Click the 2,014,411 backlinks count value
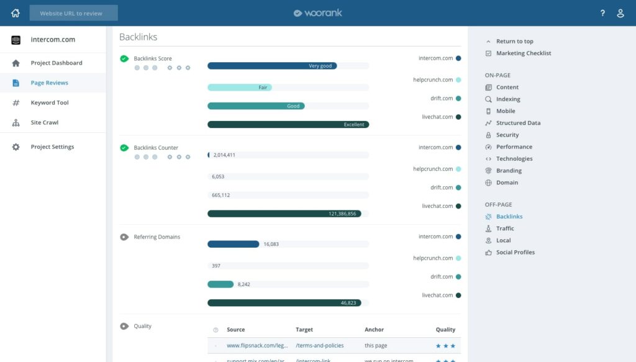Viewport: 636px width, 362px height. (224, 155)
